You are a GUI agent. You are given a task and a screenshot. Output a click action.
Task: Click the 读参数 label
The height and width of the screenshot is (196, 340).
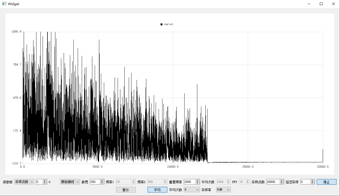tap(8, 182)
